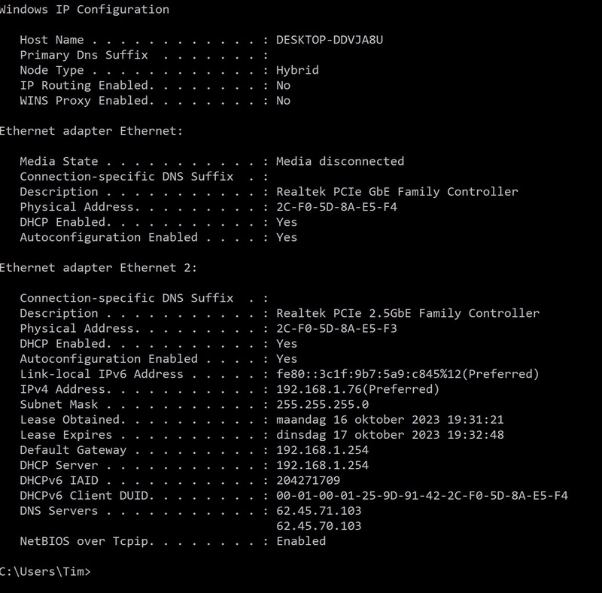Click the Ethernet adapter Ethernet 2 heading
Screen dimensions: 602x593
(98, 268)
